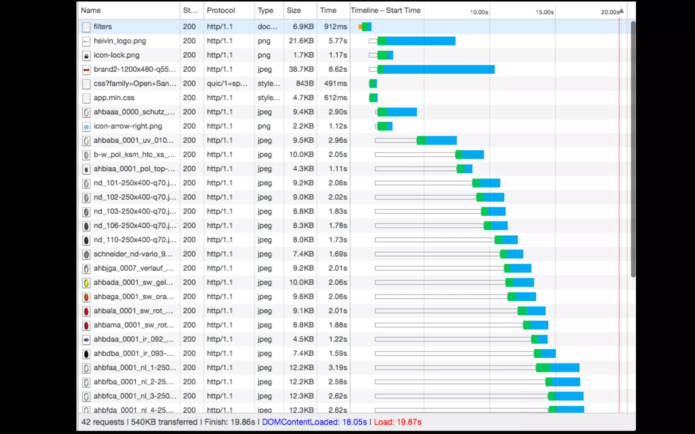
Task: Click the icon-arrow-right.png blue circle icon
Action: pos(86,126)
